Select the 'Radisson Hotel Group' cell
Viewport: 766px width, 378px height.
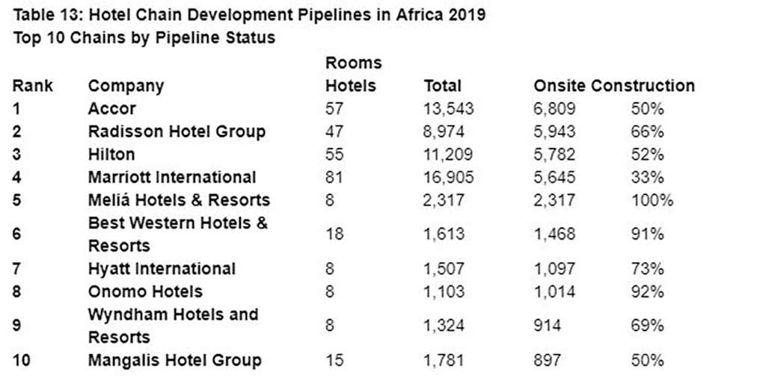pos(177,132)
